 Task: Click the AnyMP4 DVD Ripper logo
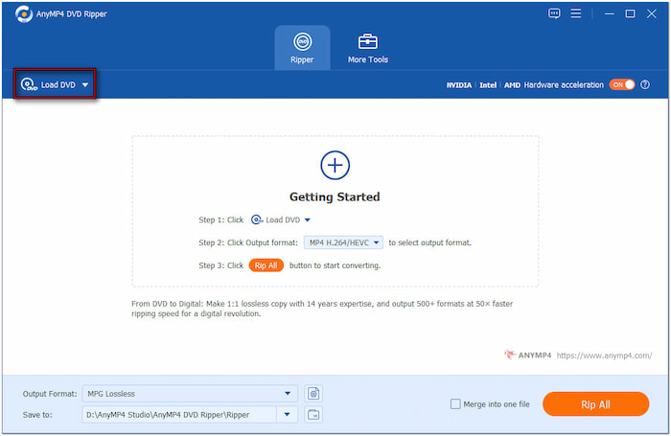pyautogui.click(x=24, y=13)
